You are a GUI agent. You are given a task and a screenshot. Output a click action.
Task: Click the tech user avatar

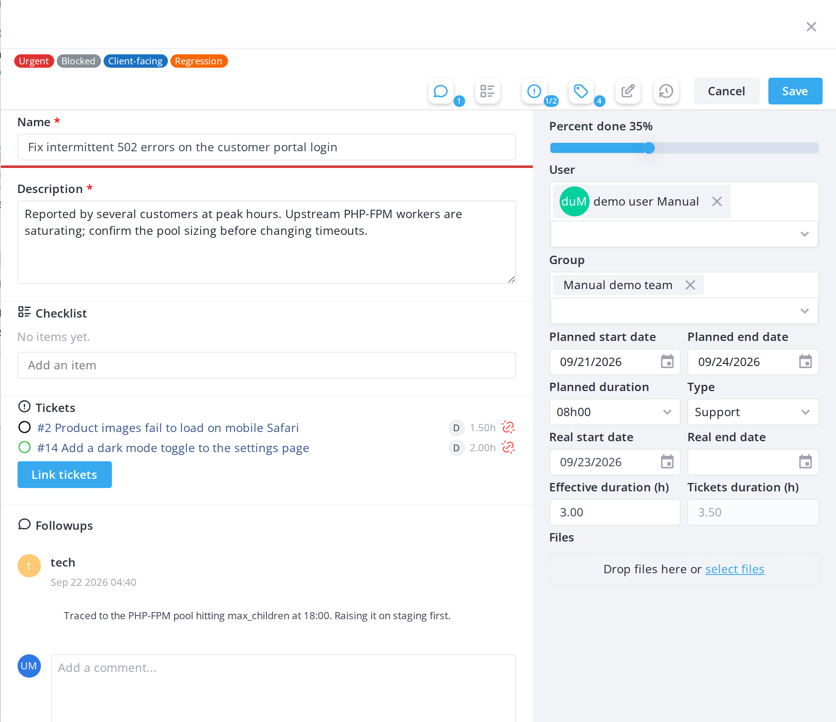pos(29,565)
